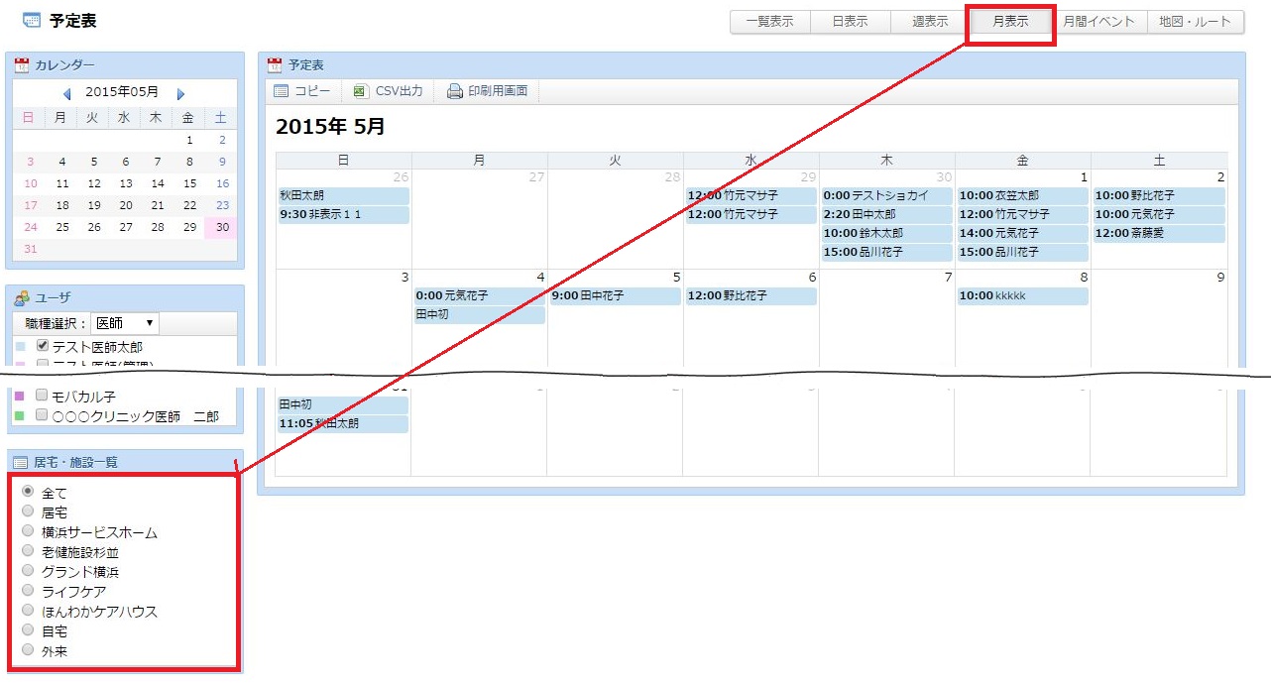The image size is (1271, 684).
Task: Switch to 週表示 week view tab
Action: 929,22
